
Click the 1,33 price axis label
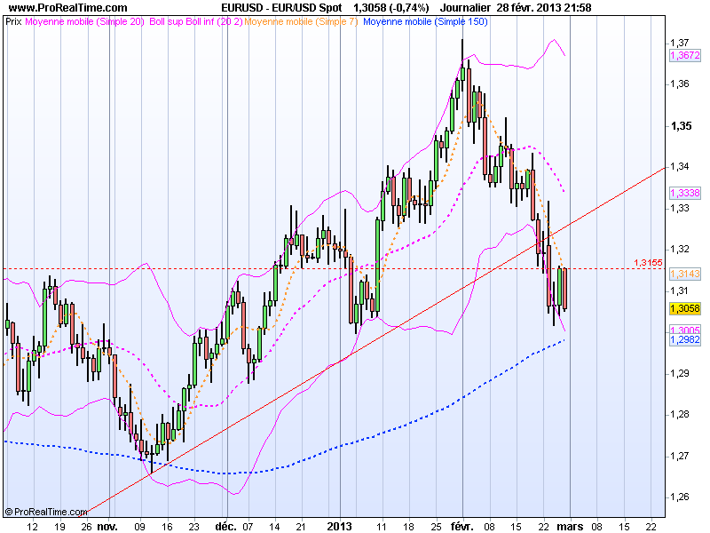pyautogui.click(x=680, y=208)
